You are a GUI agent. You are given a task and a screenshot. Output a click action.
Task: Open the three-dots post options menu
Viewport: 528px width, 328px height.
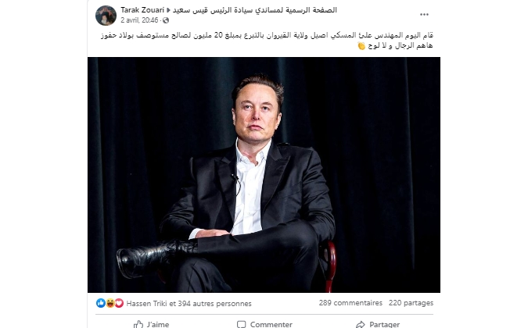pyautogui.click(x=424, y=15)
